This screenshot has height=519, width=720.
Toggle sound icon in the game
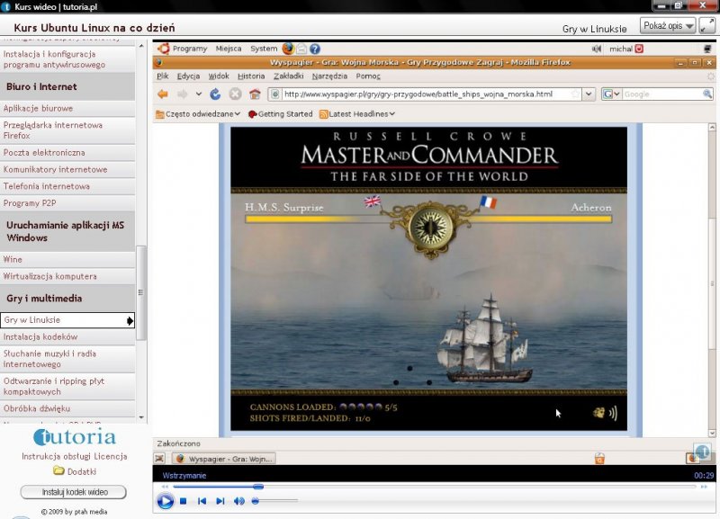(x=605, y=413)
